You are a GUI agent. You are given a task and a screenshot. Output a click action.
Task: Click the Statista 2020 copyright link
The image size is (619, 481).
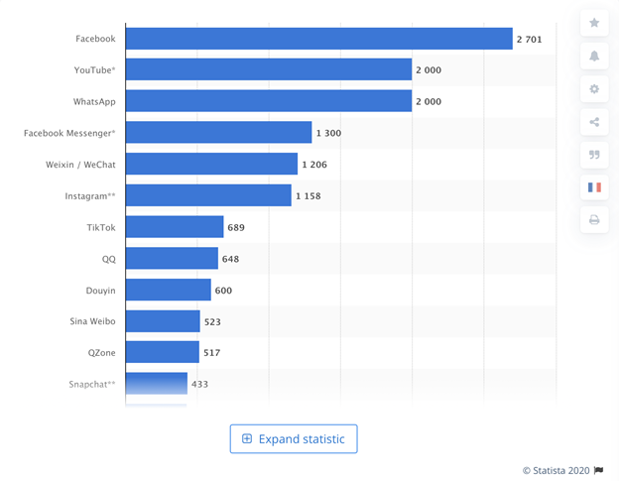(556, 470)
